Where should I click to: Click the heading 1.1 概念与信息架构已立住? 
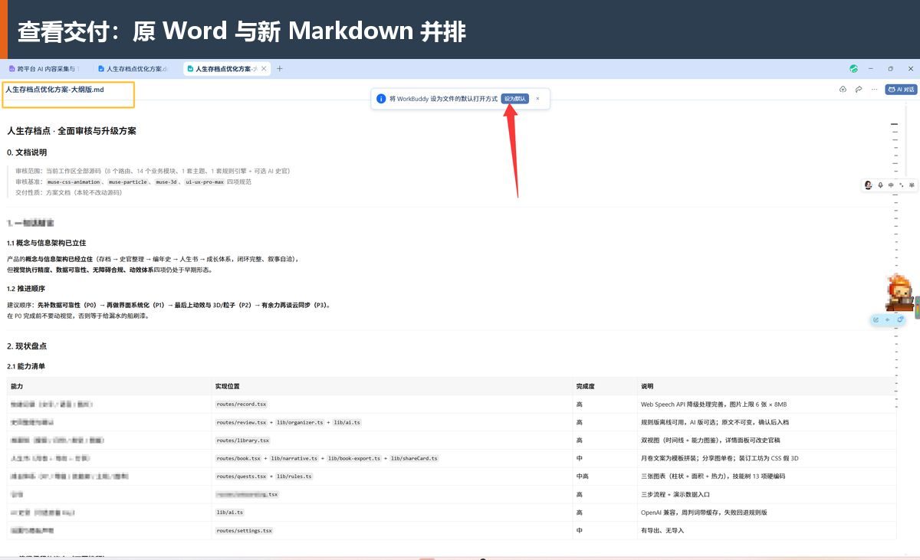46,243
